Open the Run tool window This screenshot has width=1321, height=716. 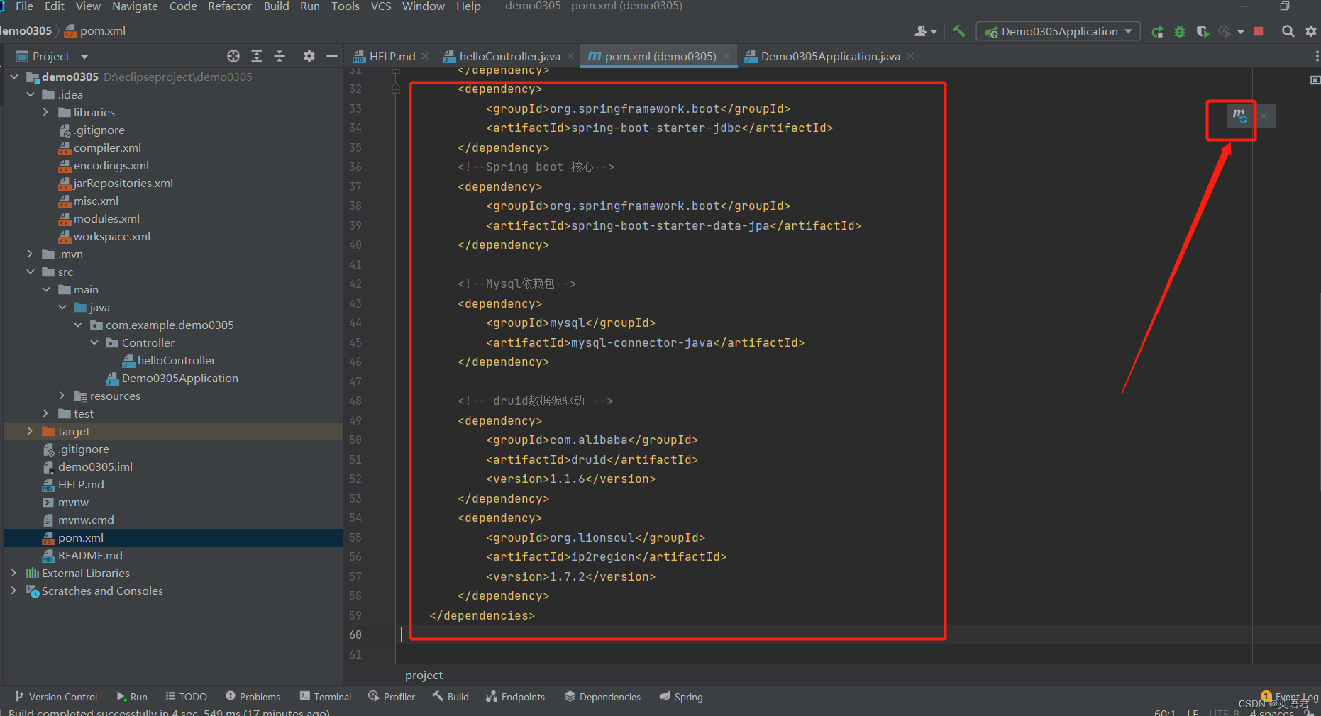132,697
